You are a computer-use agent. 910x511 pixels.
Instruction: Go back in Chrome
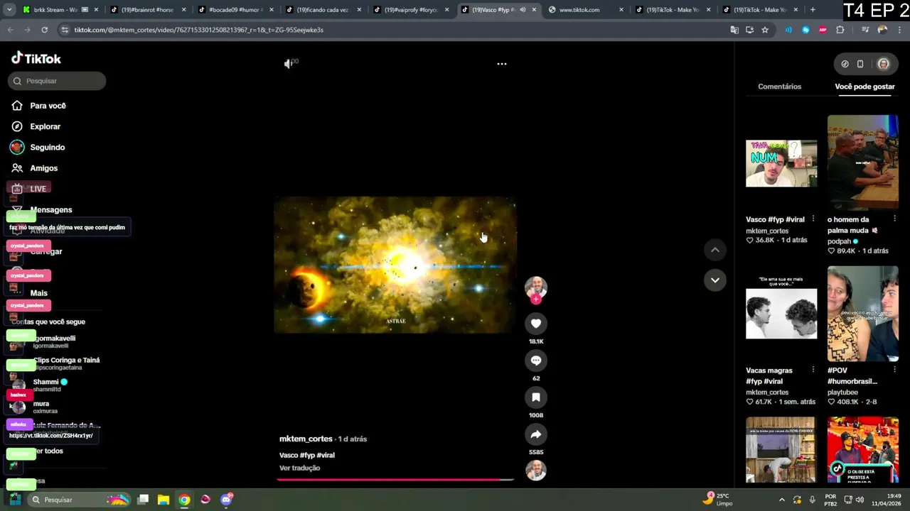click(x=10, y=30)
